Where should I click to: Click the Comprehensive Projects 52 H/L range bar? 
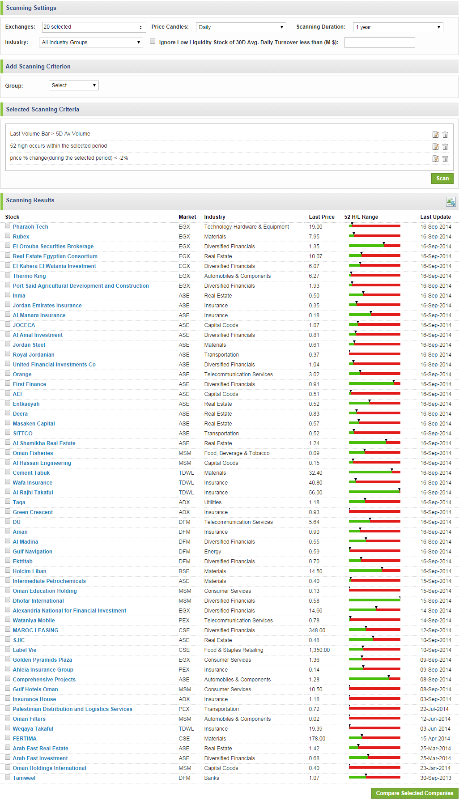pos(374,679)
